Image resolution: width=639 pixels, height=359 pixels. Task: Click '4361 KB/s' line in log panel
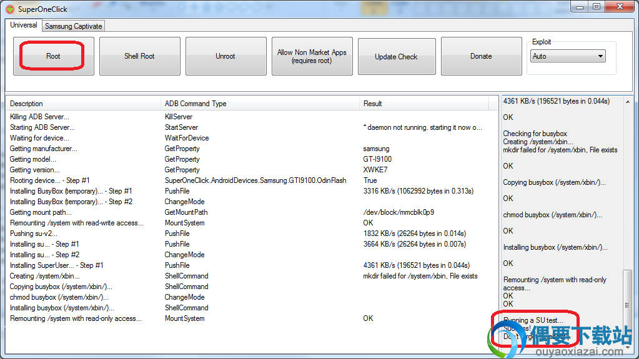[557, 101]
